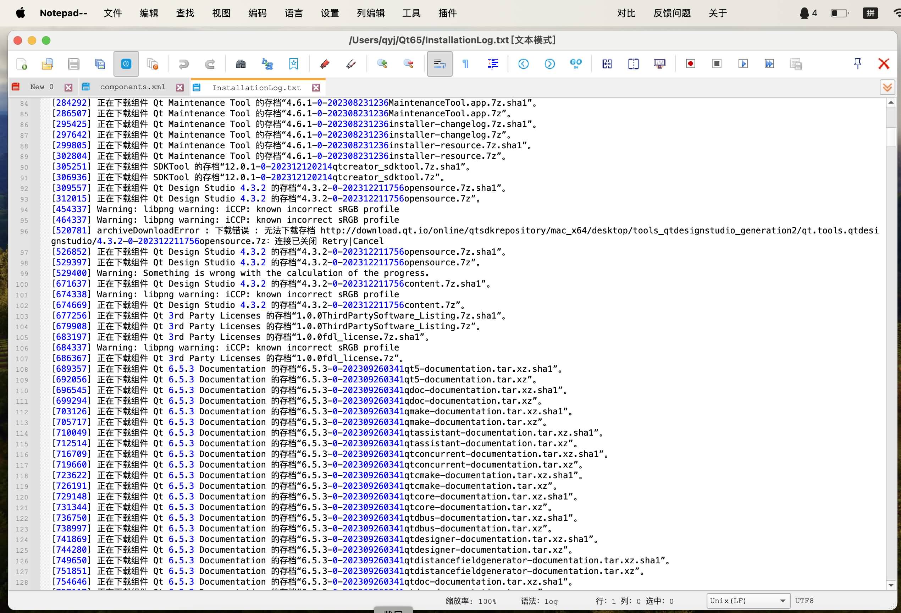Image resolution: width=901 pixels, height=613 pixels.
Task: Start macro recording
Action: click(690, 63)
